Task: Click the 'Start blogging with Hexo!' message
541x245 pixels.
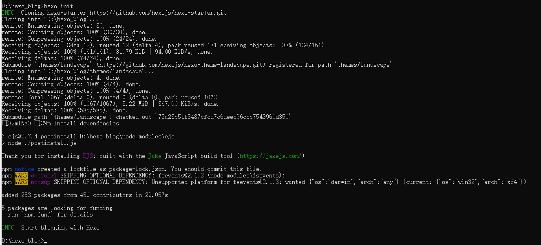Action: pyautogui.click(x=62, y=227)
